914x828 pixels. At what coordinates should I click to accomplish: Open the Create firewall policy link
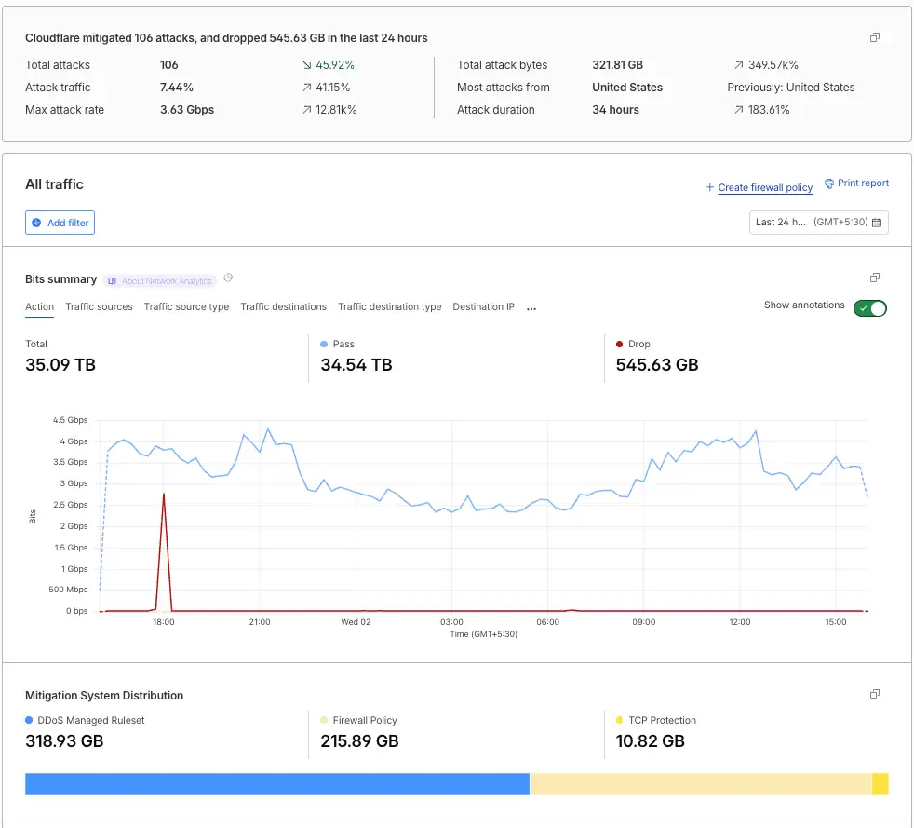tap(765, 187)
